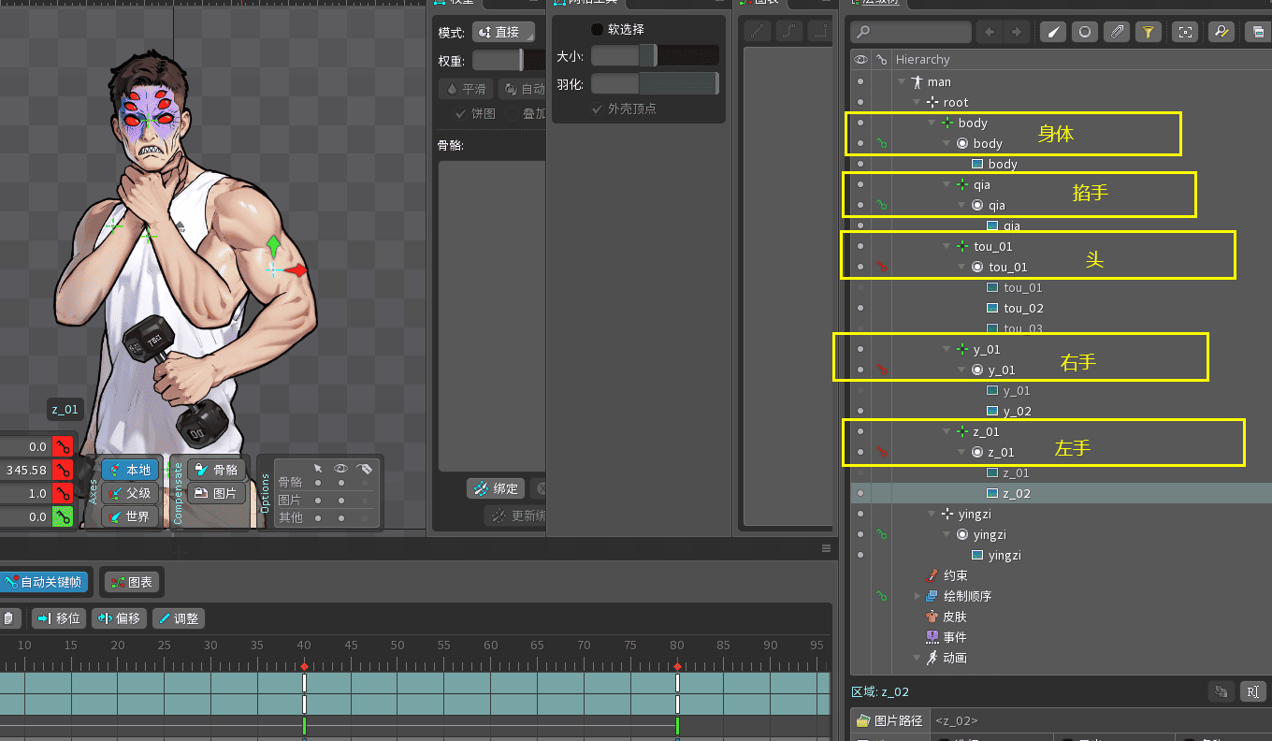Click the rename button beside 区域 z_02
This screenshot has width=1272, height=741.
click(1252, 691)
